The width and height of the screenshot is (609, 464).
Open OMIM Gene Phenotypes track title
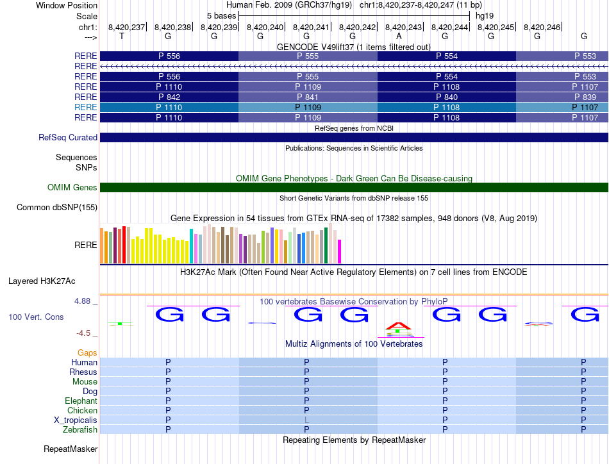pyautogui.click(x=354, y=178)
